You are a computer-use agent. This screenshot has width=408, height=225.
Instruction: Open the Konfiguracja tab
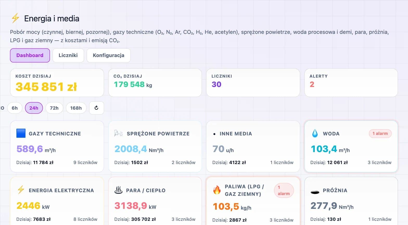(x=109, y=55)
